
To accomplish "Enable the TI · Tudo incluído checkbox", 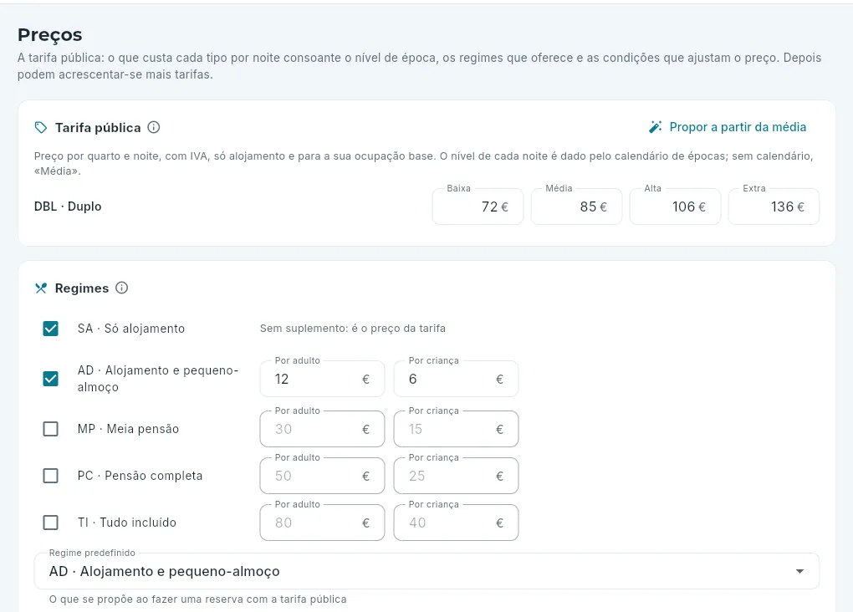I will 50,523.
